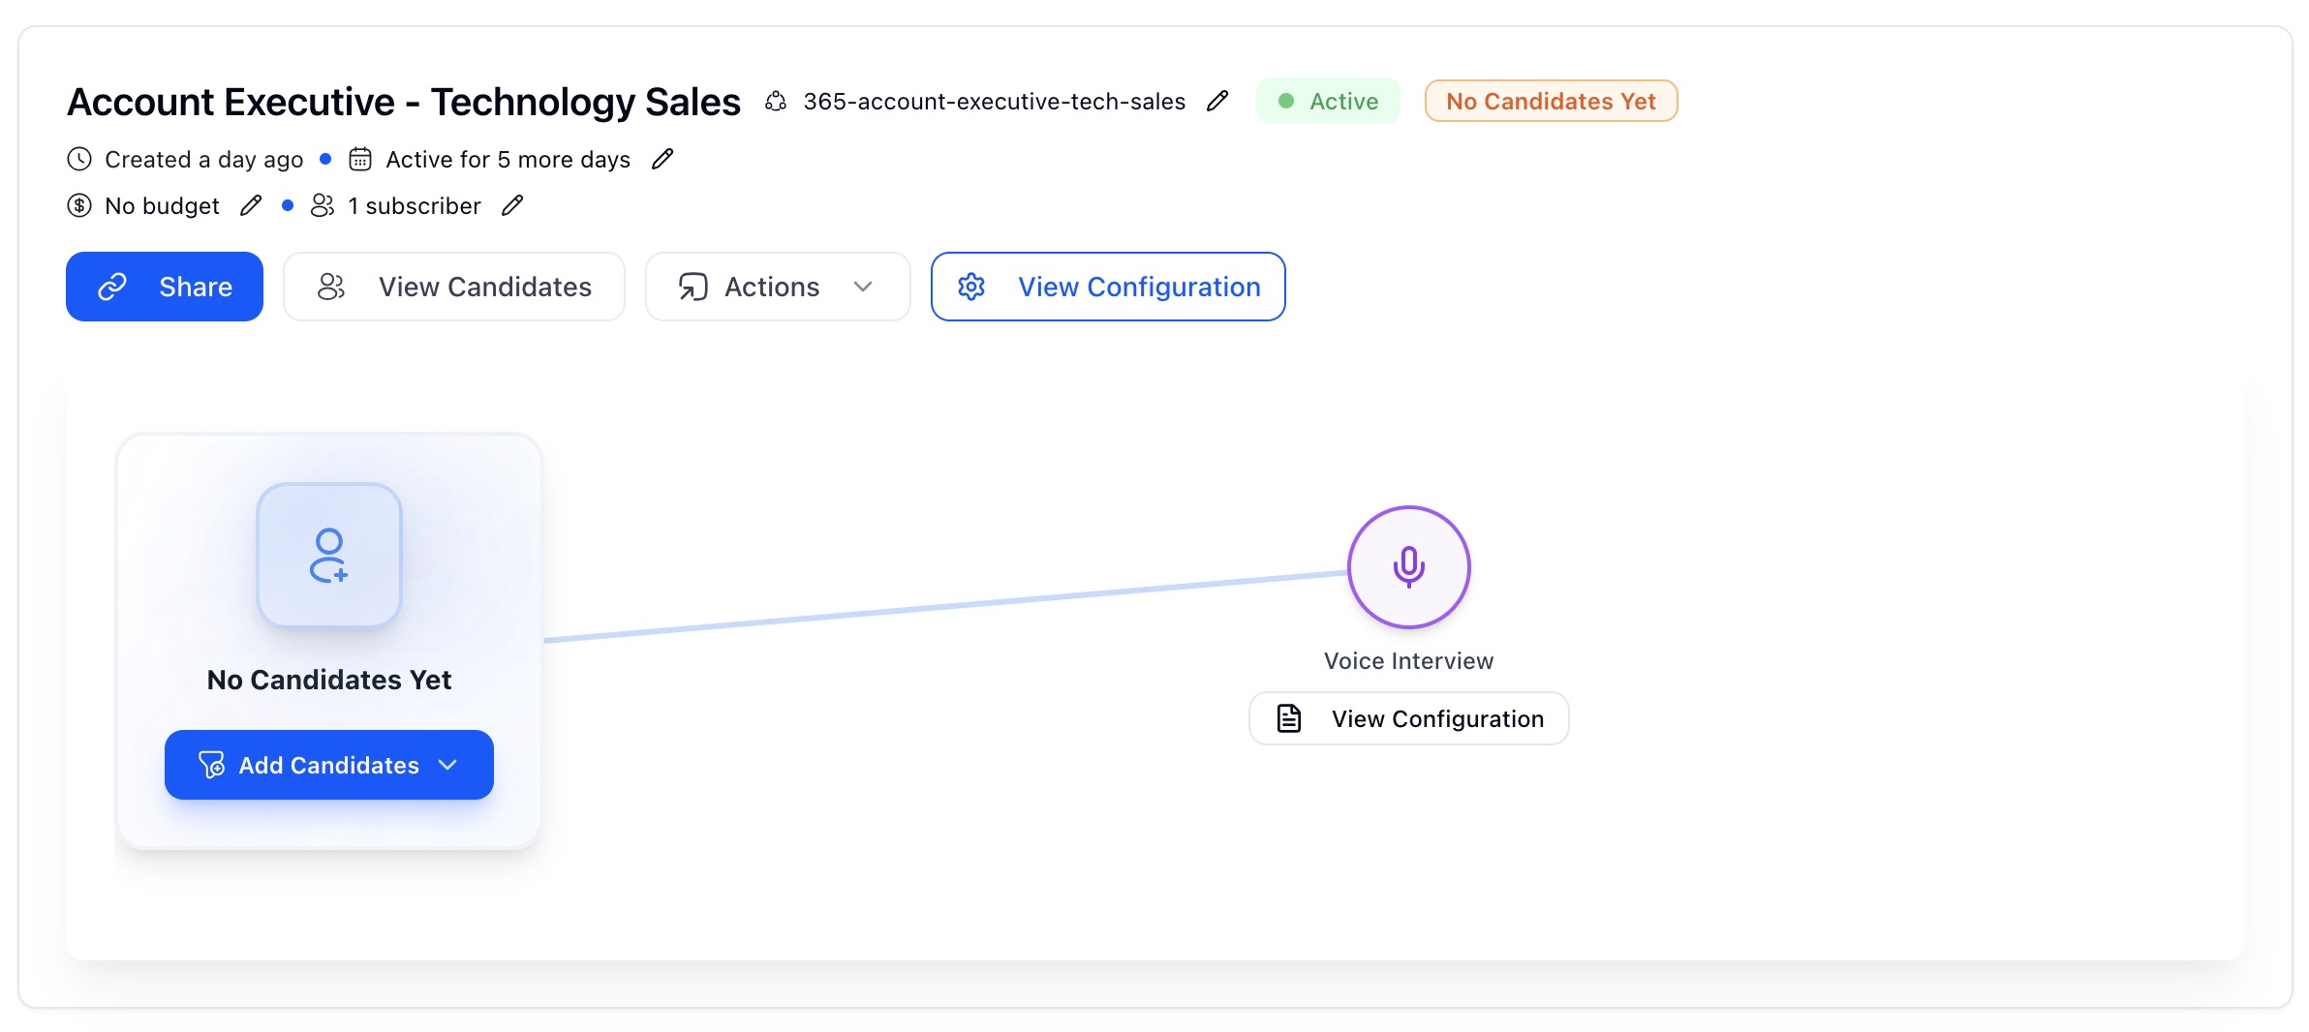Screen dimensions: 2309x1032
Task: Click the subscribers people icon
Action: [323, 205]
